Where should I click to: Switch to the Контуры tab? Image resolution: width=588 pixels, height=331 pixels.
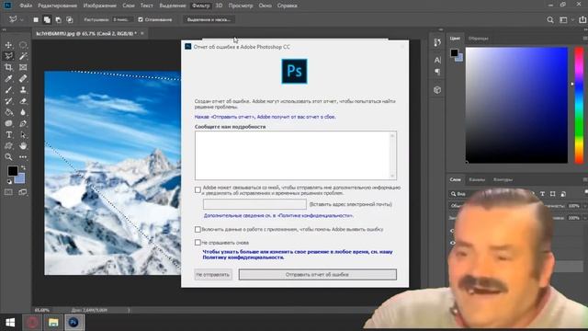[503, 180]
